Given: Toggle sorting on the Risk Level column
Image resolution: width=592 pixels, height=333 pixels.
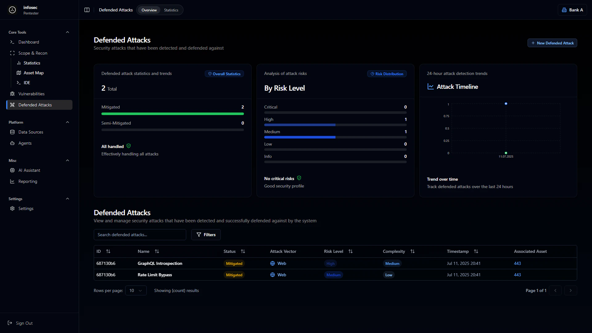Looking at the screenshot, I should (x=351, y=251).
